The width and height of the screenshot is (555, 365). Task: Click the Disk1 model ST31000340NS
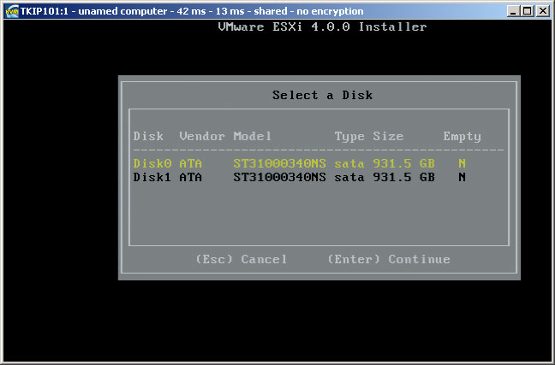tap(279, 177)
